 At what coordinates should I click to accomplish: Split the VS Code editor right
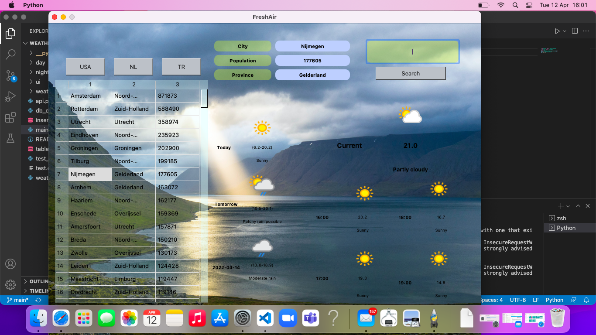[575, 31]
